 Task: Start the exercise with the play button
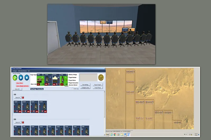point(21,78)
